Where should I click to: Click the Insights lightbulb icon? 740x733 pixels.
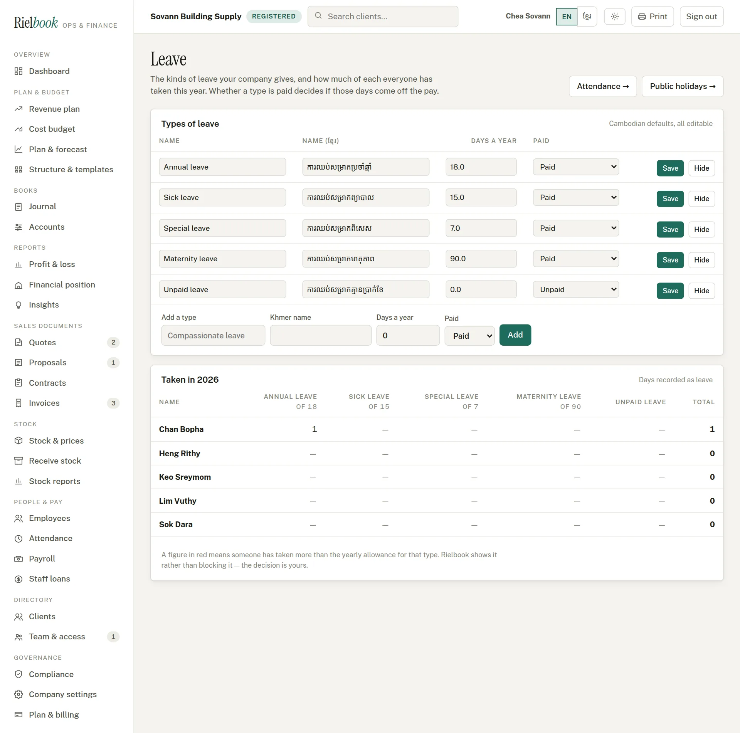click(x=18, y=305)
